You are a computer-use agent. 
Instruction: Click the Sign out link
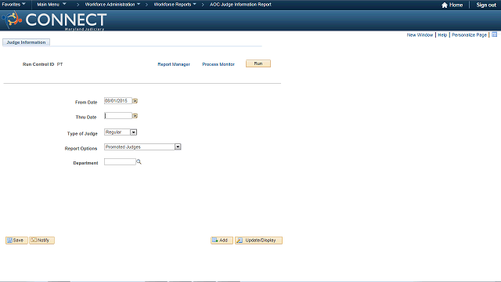(486, 5)
